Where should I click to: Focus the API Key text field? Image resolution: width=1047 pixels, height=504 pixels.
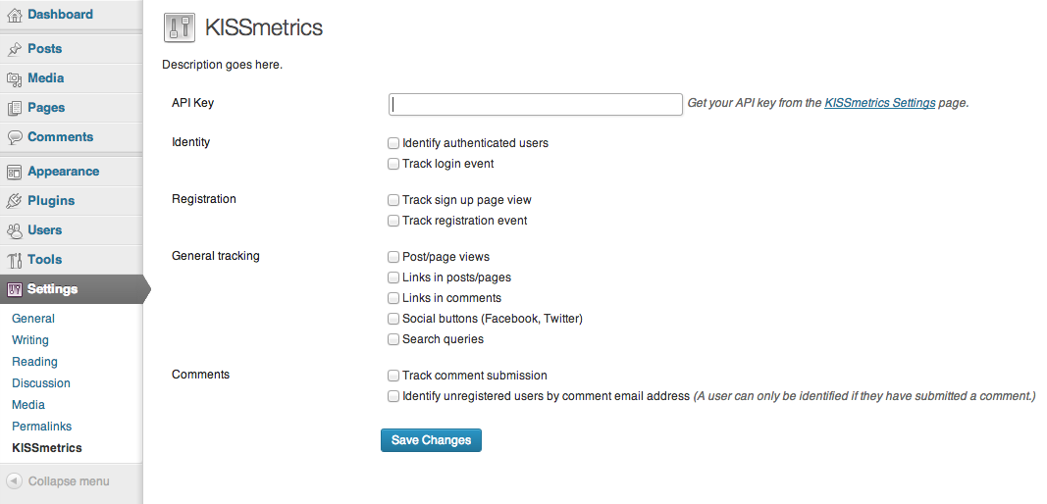(x=535, y=104)
